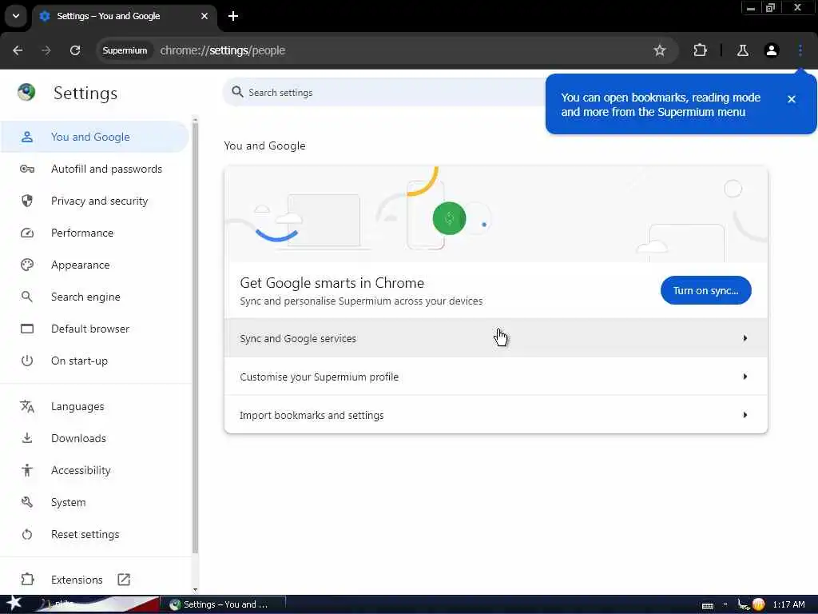Close the Settings tab
Screen dimensions: 818x614
(204, 16)
